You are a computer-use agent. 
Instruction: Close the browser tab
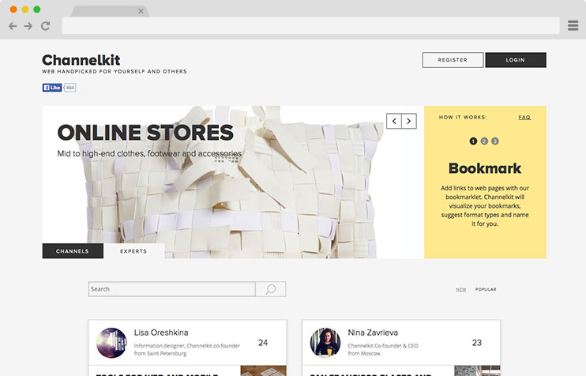(x=141, y=11)
